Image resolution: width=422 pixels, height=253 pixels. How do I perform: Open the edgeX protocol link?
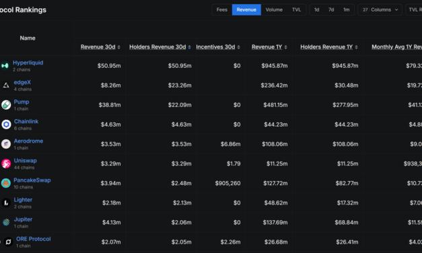(22, 82)
